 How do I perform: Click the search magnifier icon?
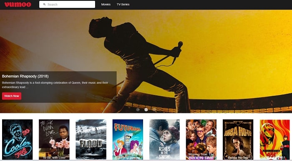point(44,4)
